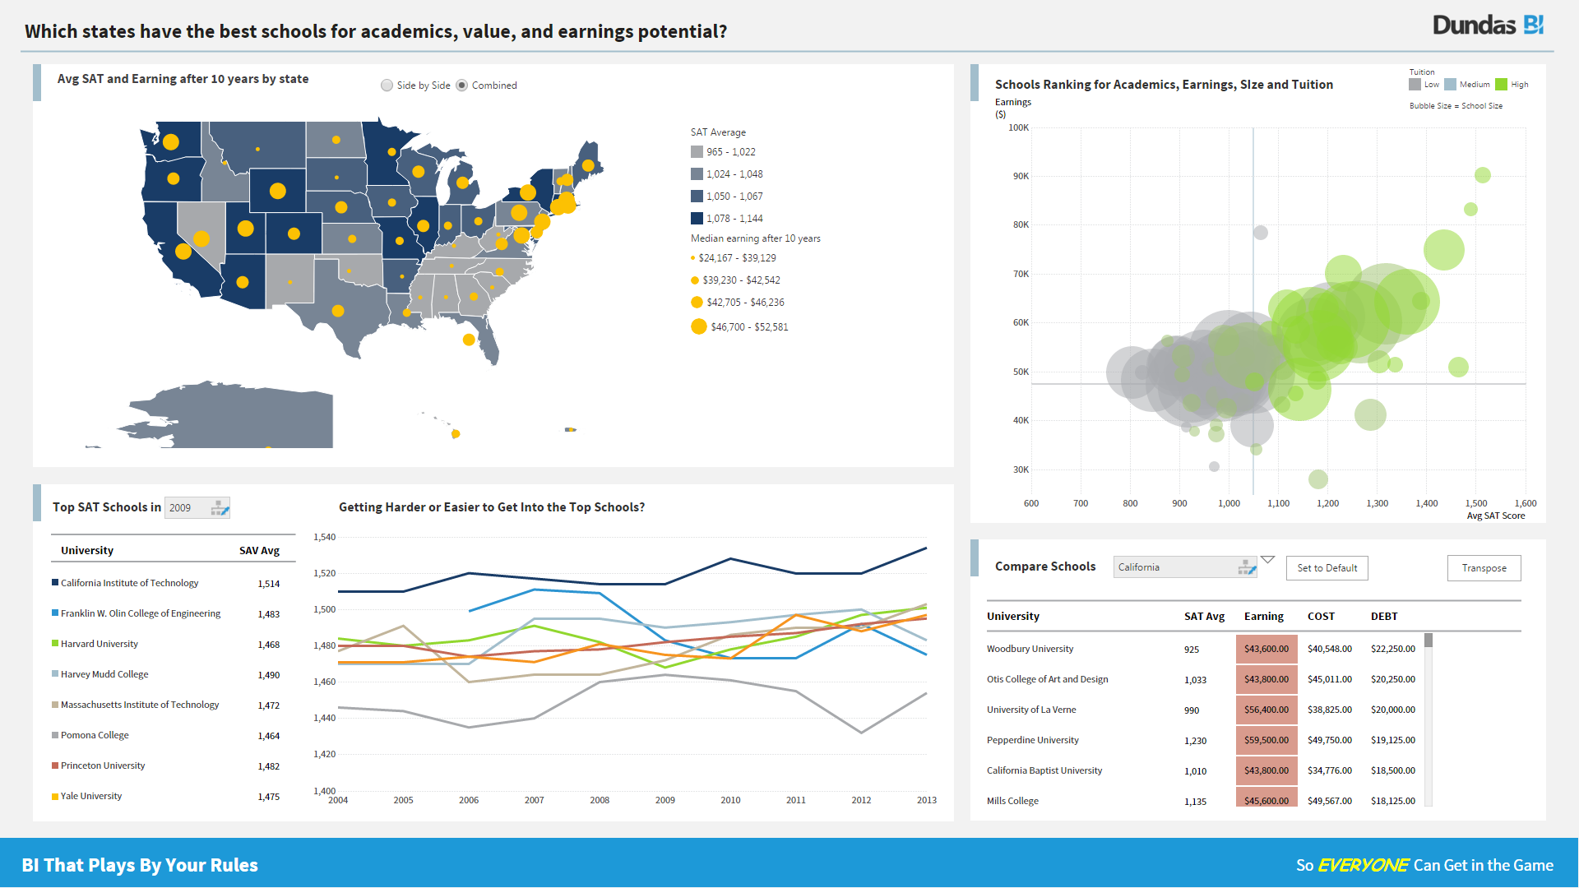The image size is (1579, 888).
Task: Click the topmost green bubble near 90K earnings
Action: click(x=1483, y=175)
